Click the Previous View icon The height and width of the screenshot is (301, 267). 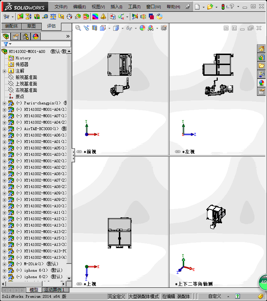86,28
